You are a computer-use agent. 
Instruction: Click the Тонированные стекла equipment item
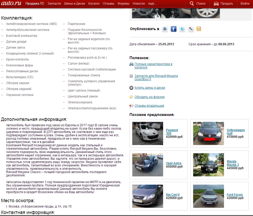(84, 75)
